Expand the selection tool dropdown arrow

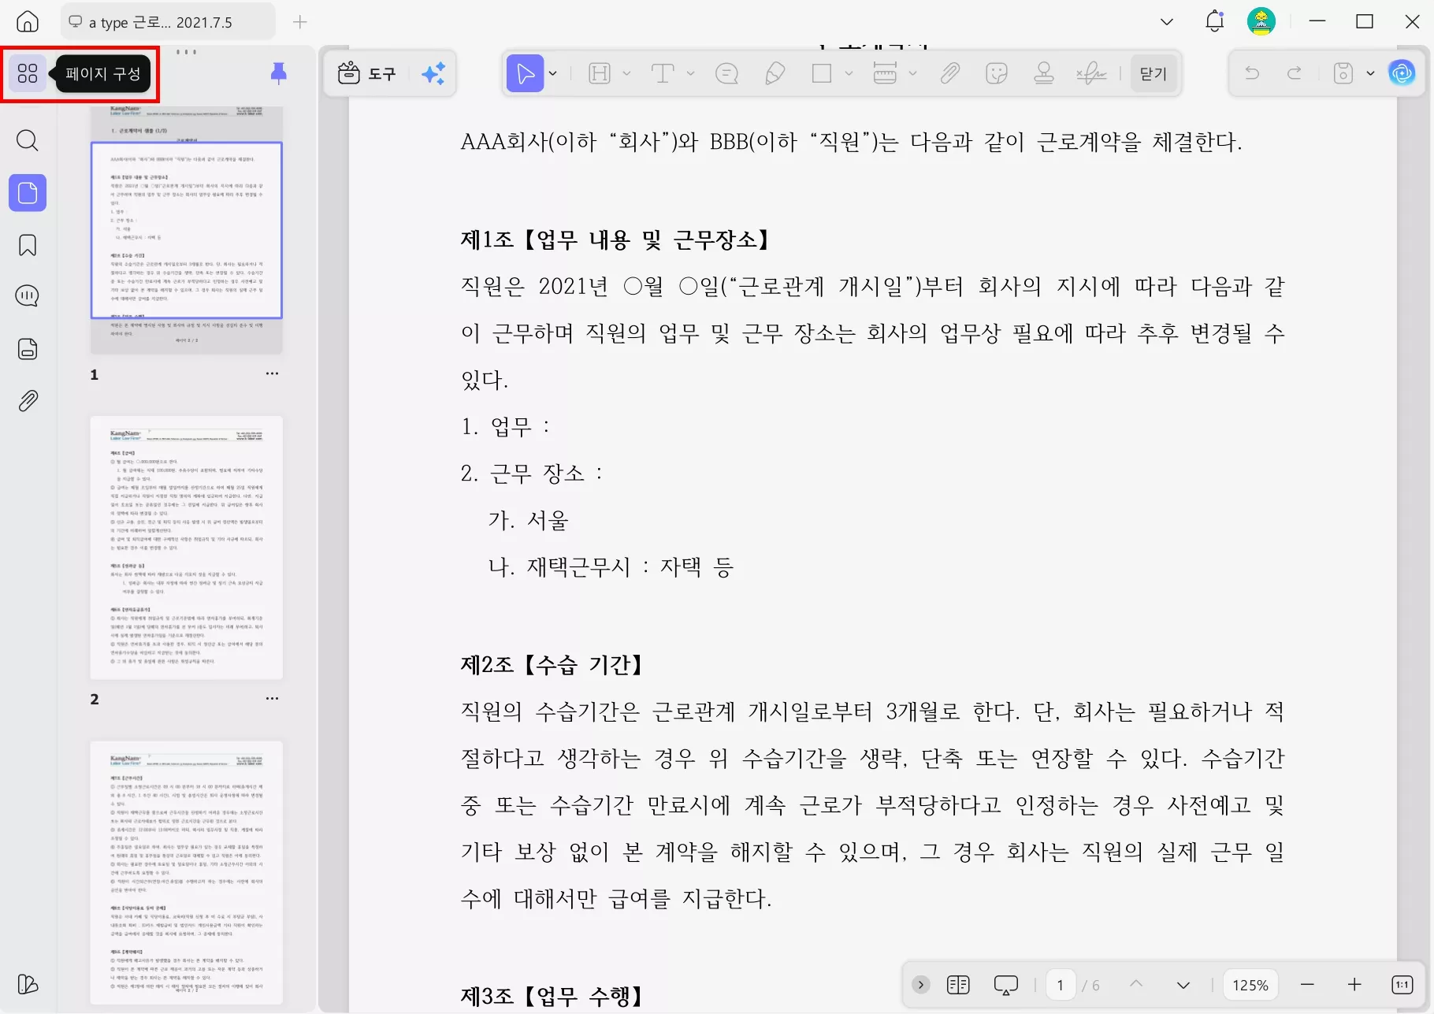coord(554,73)
